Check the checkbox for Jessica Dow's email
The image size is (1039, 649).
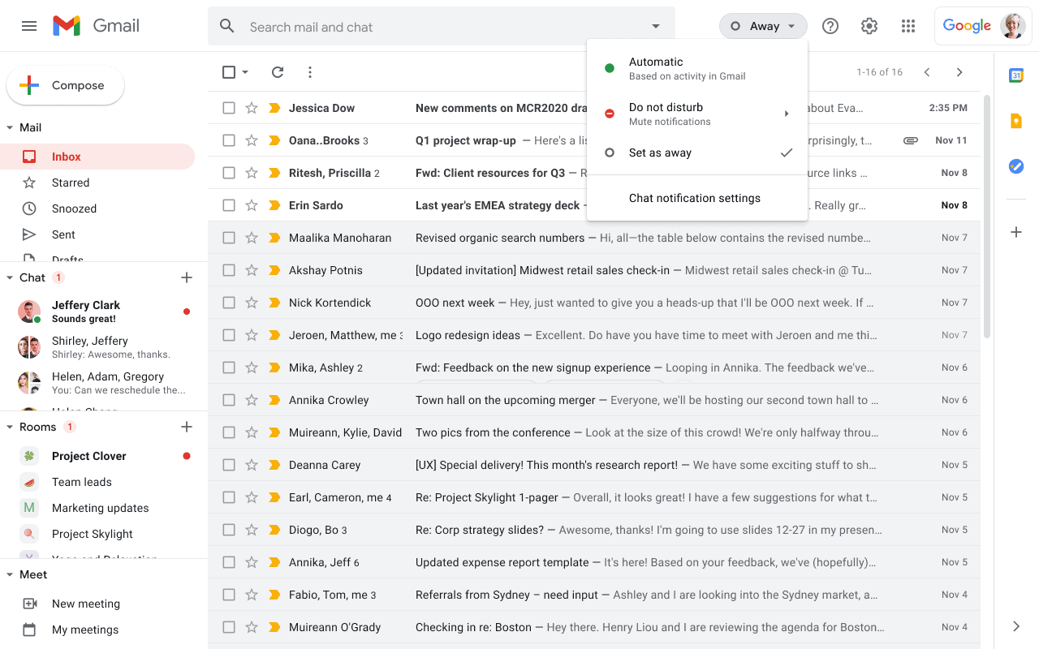[x=228, y=107]
